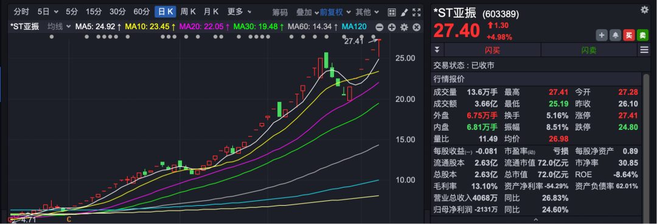Click the 昨收 value 26.10

coord(628,104)
